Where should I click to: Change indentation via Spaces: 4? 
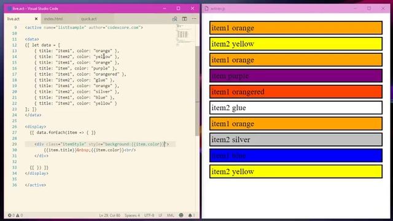(132, 215)
